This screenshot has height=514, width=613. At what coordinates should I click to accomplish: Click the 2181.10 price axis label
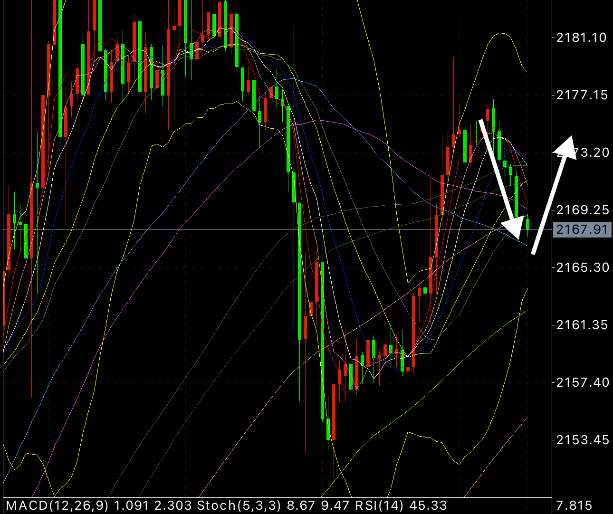[582, 38]
